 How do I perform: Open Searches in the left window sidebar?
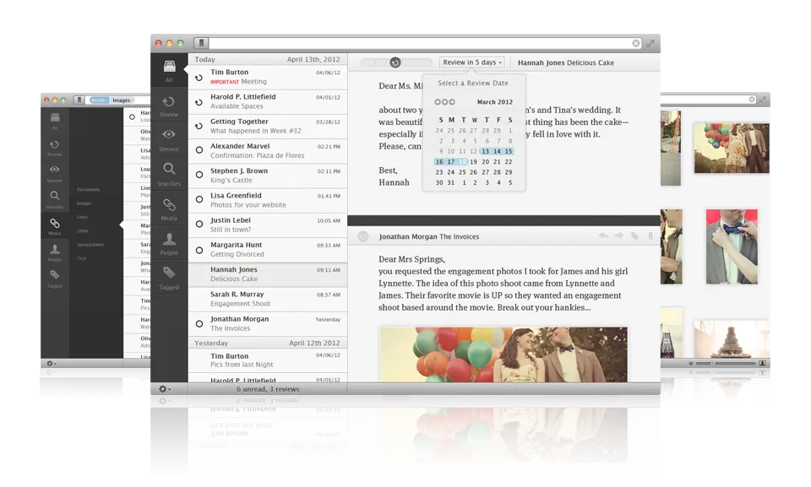coord(55,199)
